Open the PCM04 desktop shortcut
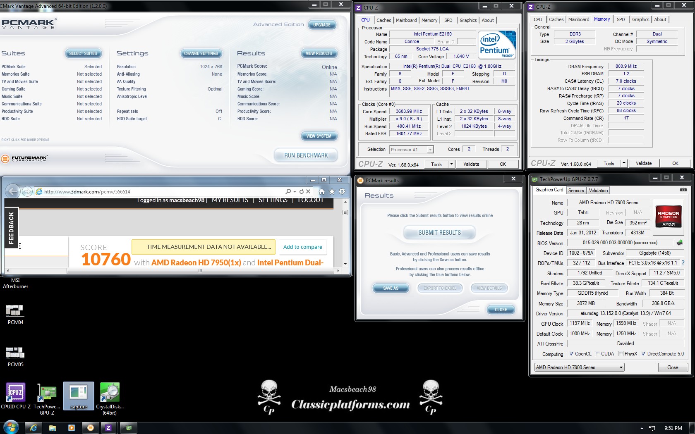Screen dimensions: 695x434 pos(15,315)
